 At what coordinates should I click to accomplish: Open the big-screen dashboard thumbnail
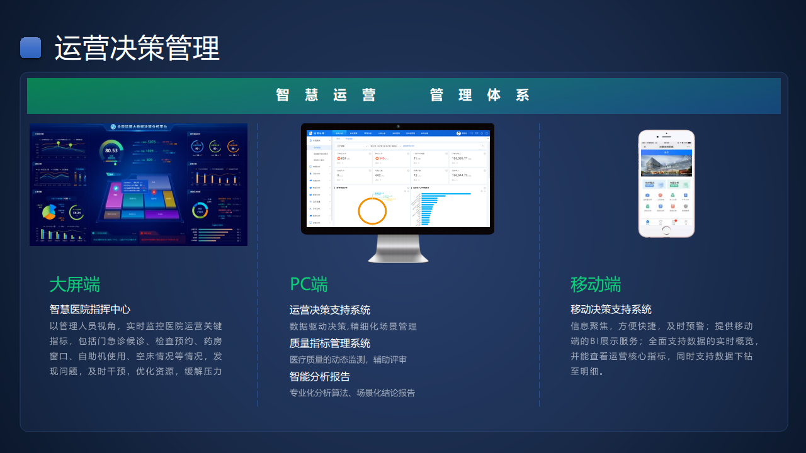(139, 184)
